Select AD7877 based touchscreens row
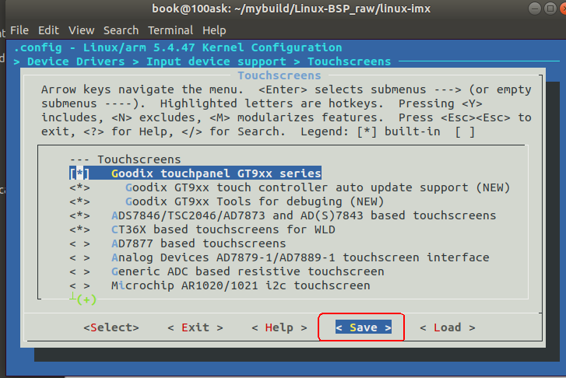 point(178,243)
